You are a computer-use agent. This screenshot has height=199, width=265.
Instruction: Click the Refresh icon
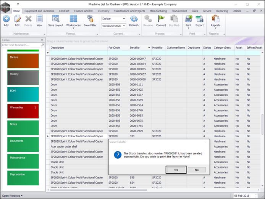coord(134,19)
